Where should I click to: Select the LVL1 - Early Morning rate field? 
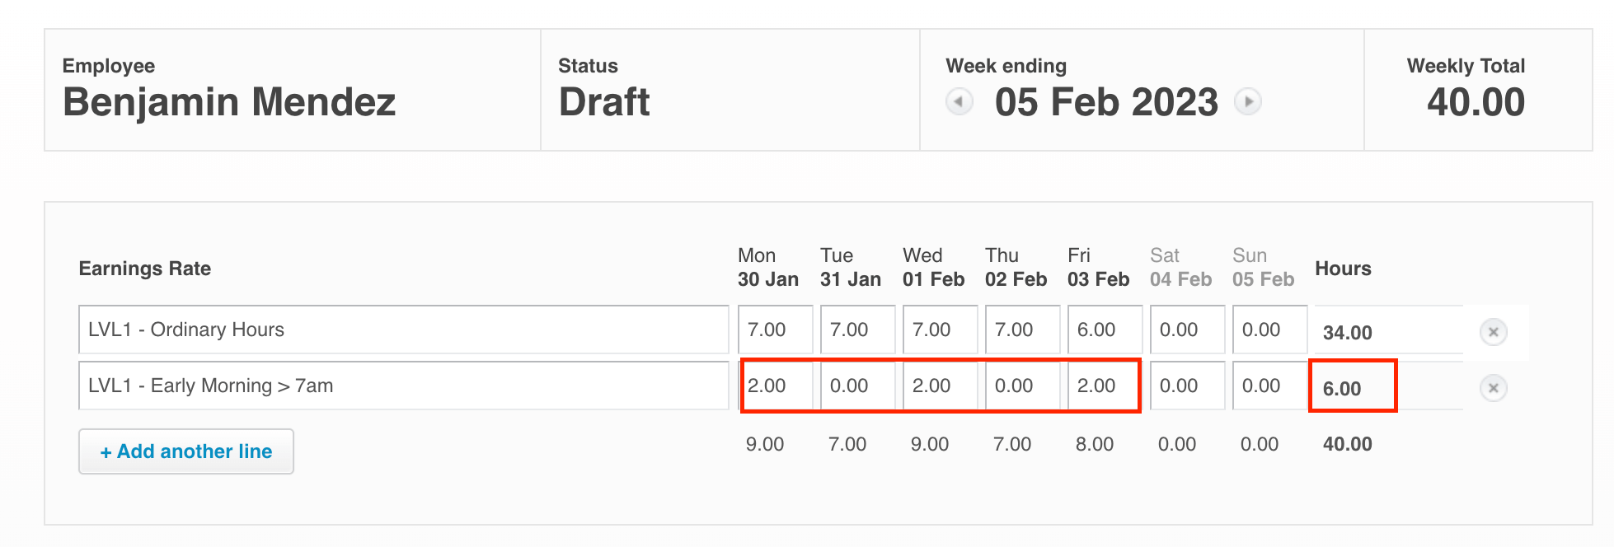click(404, 385)
